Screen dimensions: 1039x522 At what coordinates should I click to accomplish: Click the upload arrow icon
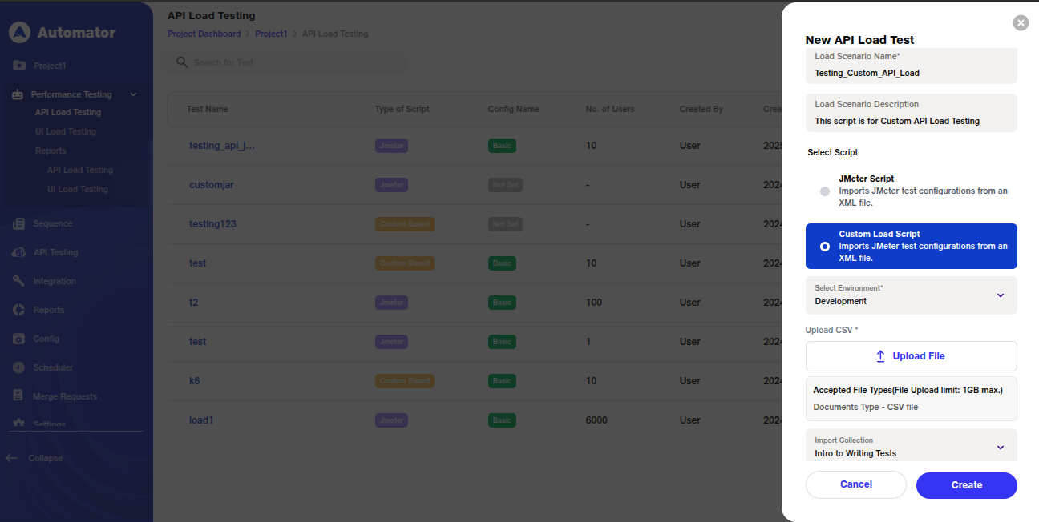[880, 356]
